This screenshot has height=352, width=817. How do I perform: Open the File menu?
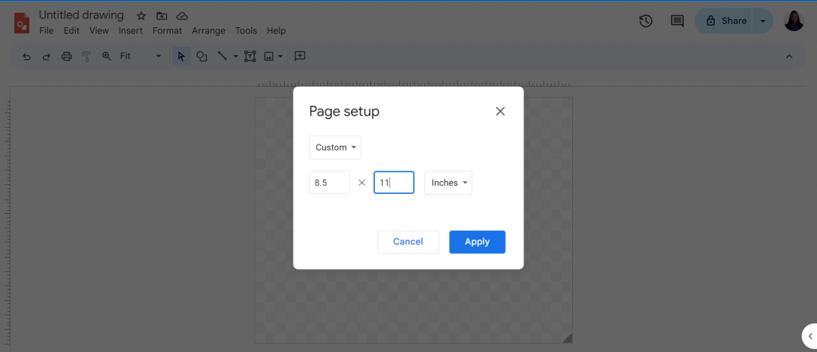(46, 31)
